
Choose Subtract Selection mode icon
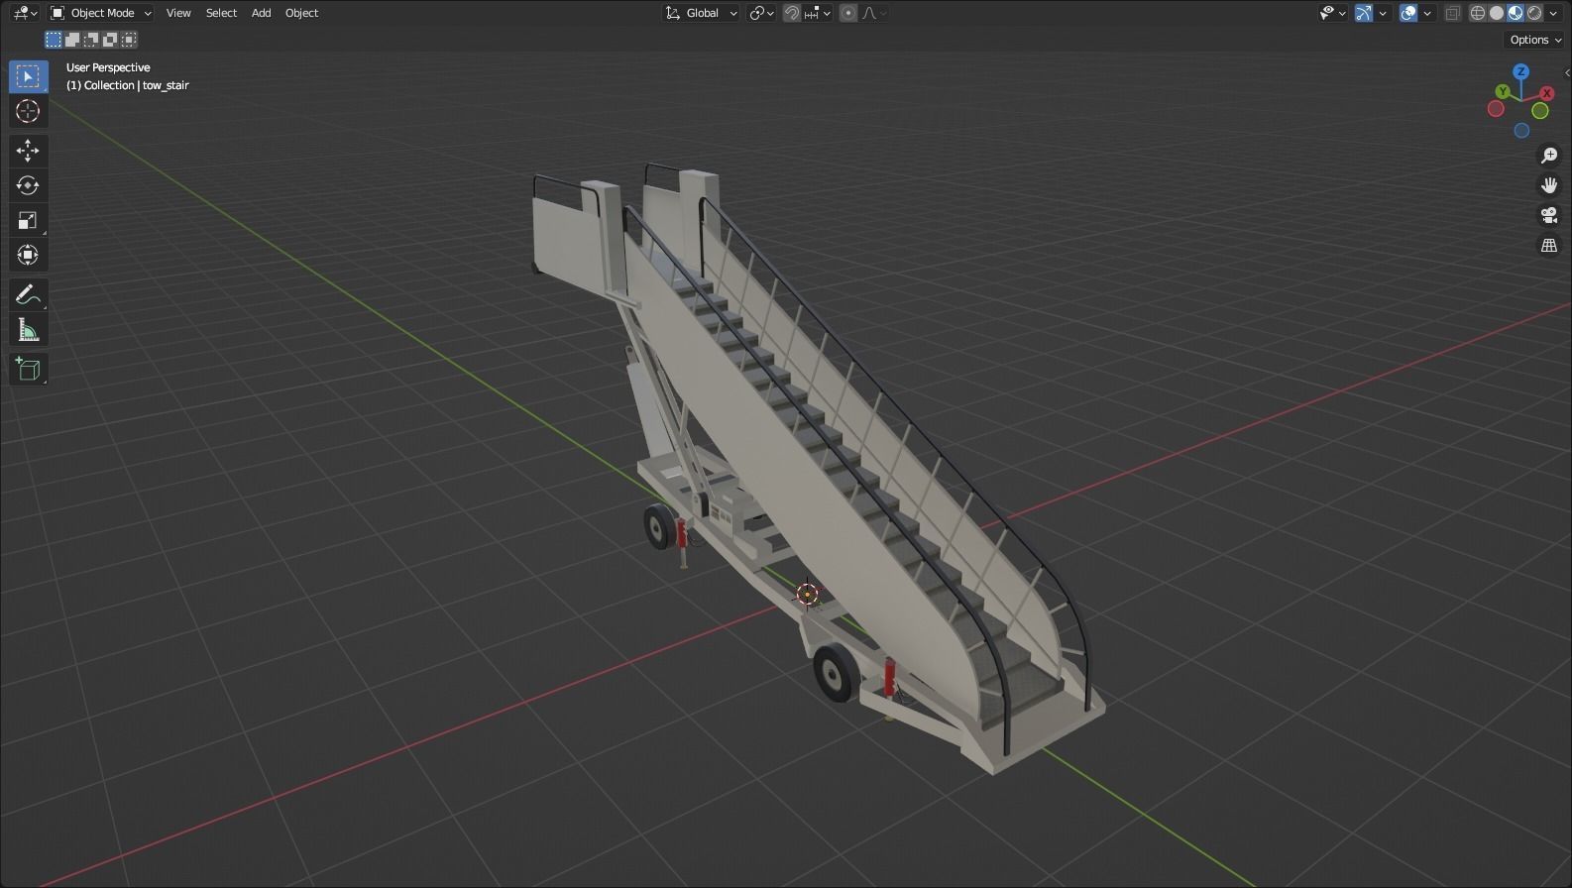91,40
